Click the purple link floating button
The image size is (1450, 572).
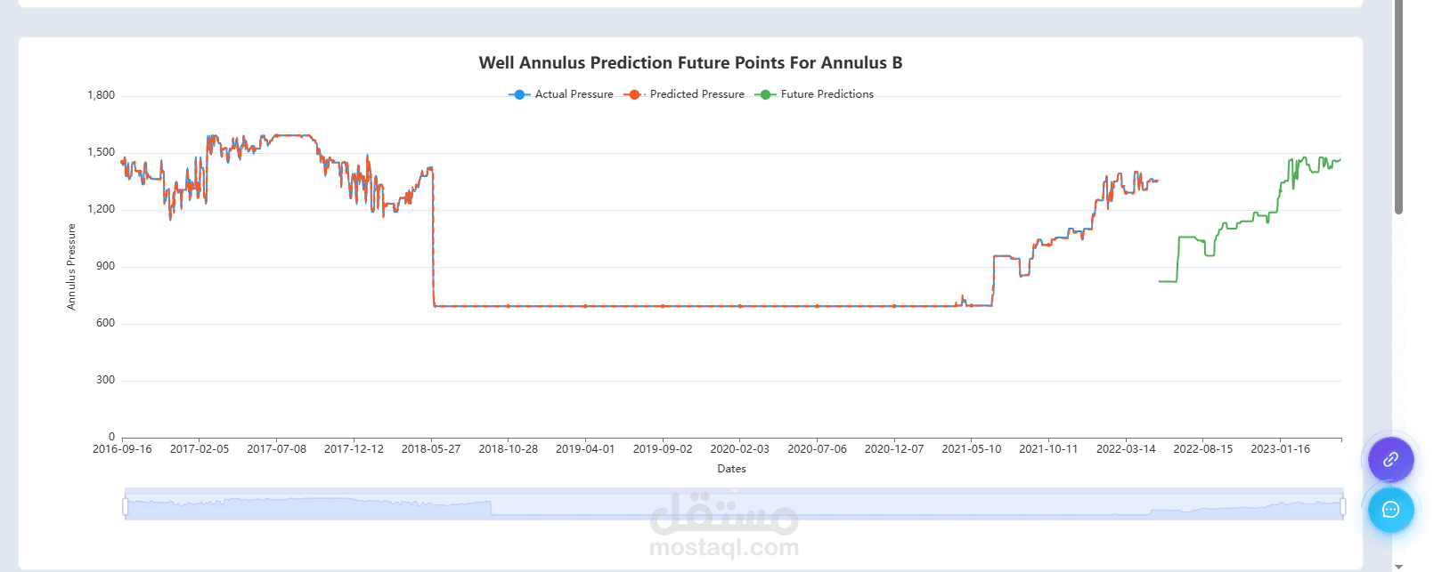point(1390,460)
